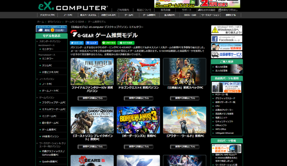
Task: Click the 出張修理サービス banner
Action: [x=226, y=55]
